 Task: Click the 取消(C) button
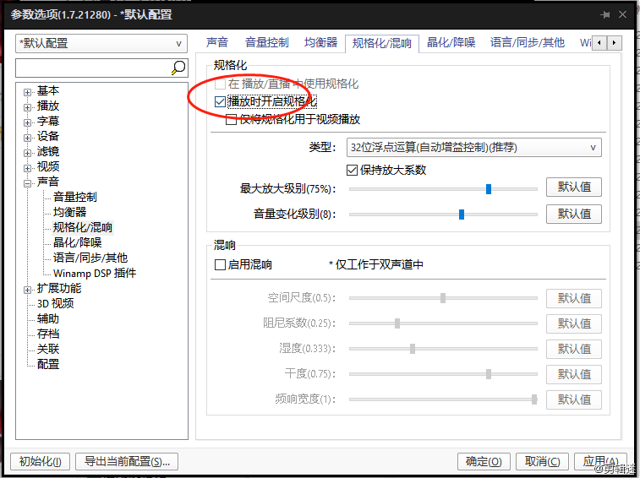(542, 461)
